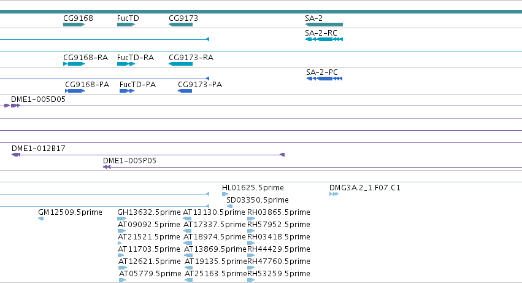The height and width of the screenshot is (283, 522).
Task: Click the AT13130.5prime EST label
Action: (x=214, y=212)
